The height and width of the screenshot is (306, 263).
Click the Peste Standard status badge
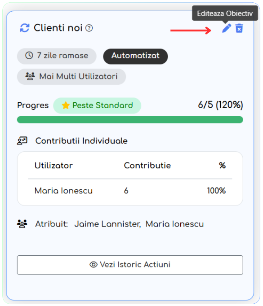coord(97,105)
